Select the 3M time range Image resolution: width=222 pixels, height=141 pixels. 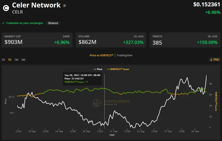coord(23,60)
